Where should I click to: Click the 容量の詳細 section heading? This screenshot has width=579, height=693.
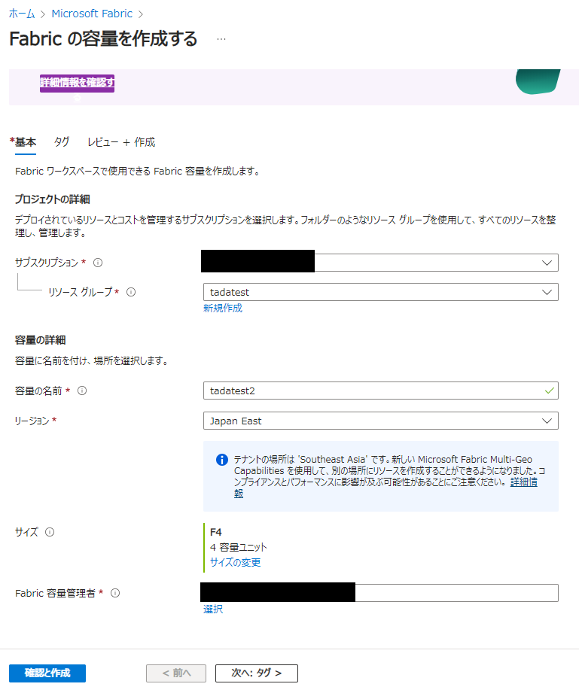pyautogui.click(x=40, y=340)
